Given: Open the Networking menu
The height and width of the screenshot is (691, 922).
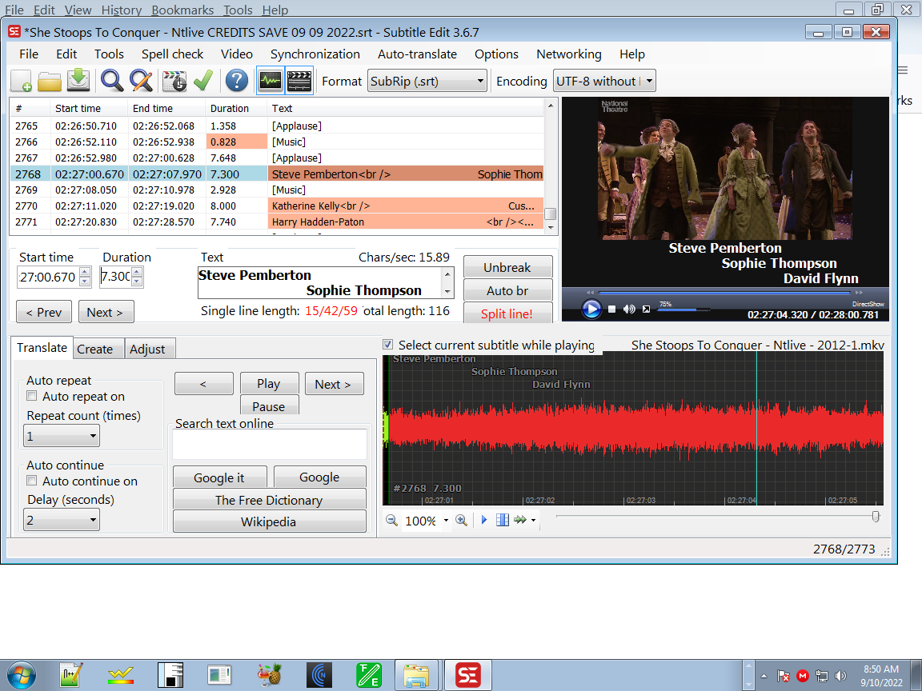Looking at the screenshot, I should point(568,54).
